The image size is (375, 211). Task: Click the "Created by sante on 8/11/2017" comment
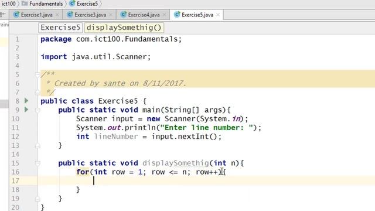(x=120, y=83)
